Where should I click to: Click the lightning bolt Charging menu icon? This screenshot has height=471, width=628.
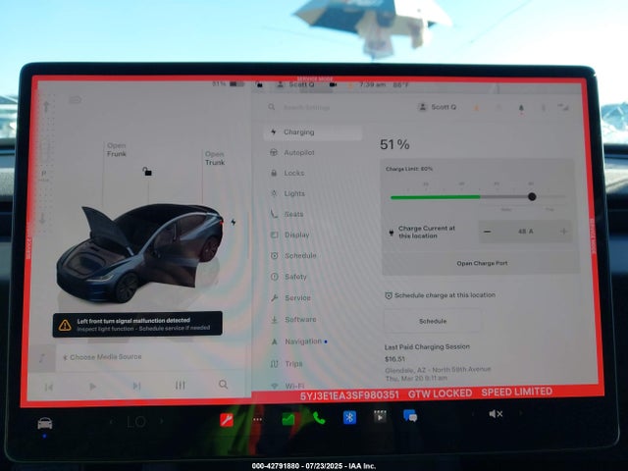(x=274, y=131)
